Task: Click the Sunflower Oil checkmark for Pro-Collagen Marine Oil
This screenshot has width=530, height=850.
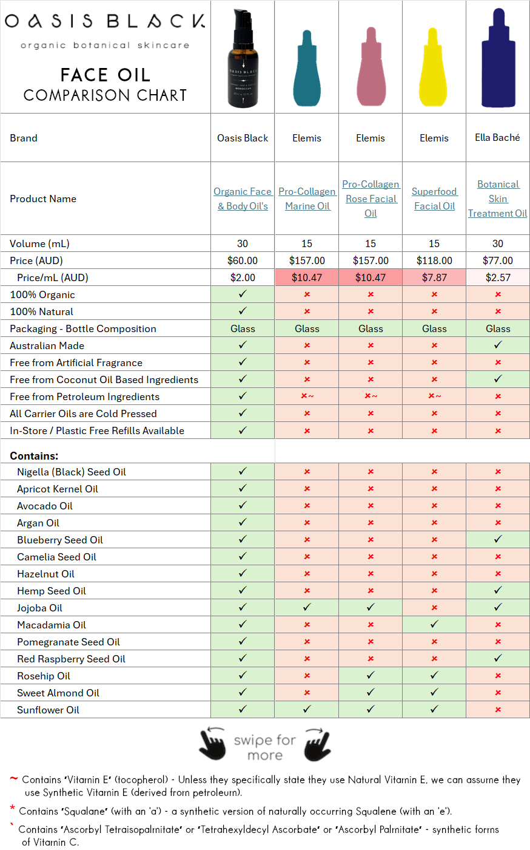Action: (x=307, y=709)
